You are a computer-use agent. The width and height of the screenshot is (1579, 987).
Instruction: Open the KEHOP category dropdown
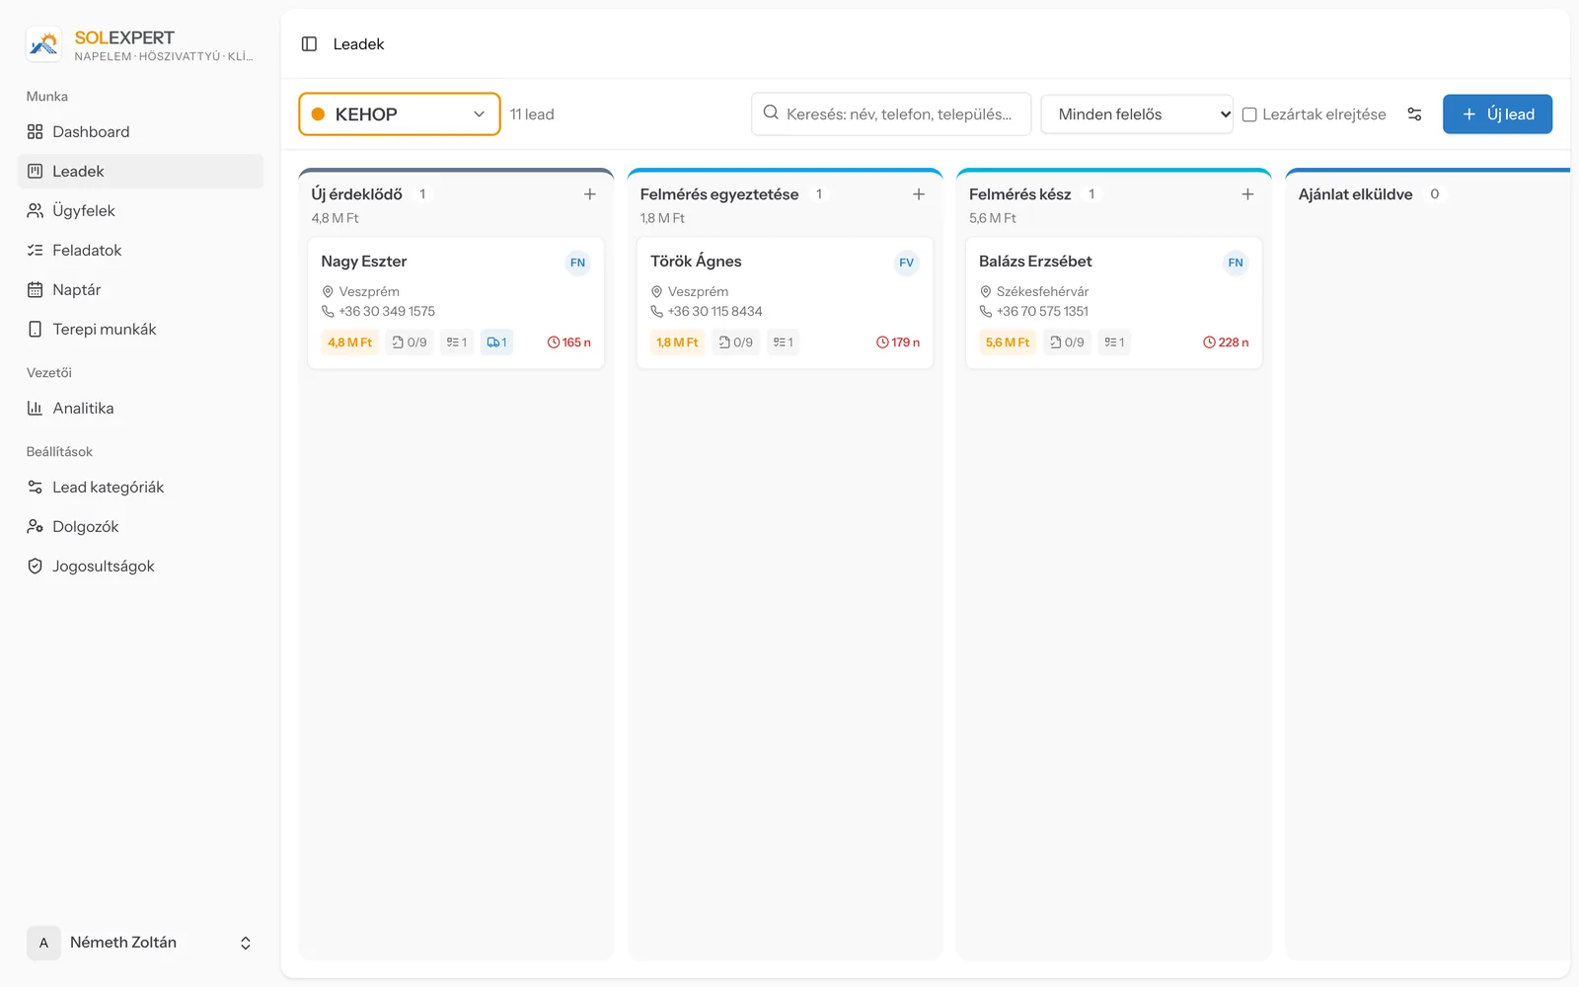(x=400, y=114)
